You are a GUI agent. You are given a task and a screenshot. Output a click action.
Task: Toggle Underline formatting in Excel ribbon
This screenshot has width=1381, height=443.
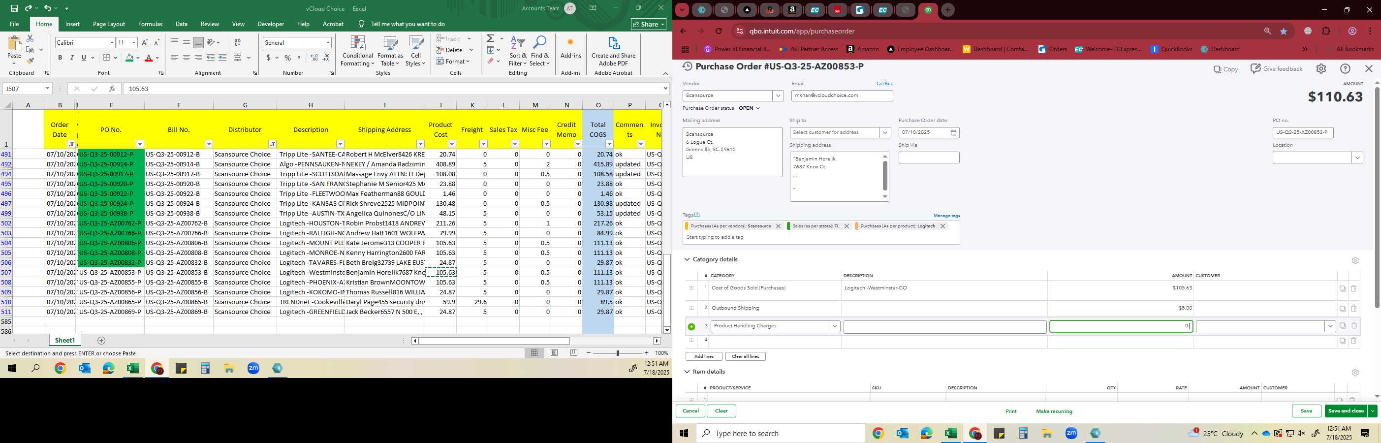[84, 58]
